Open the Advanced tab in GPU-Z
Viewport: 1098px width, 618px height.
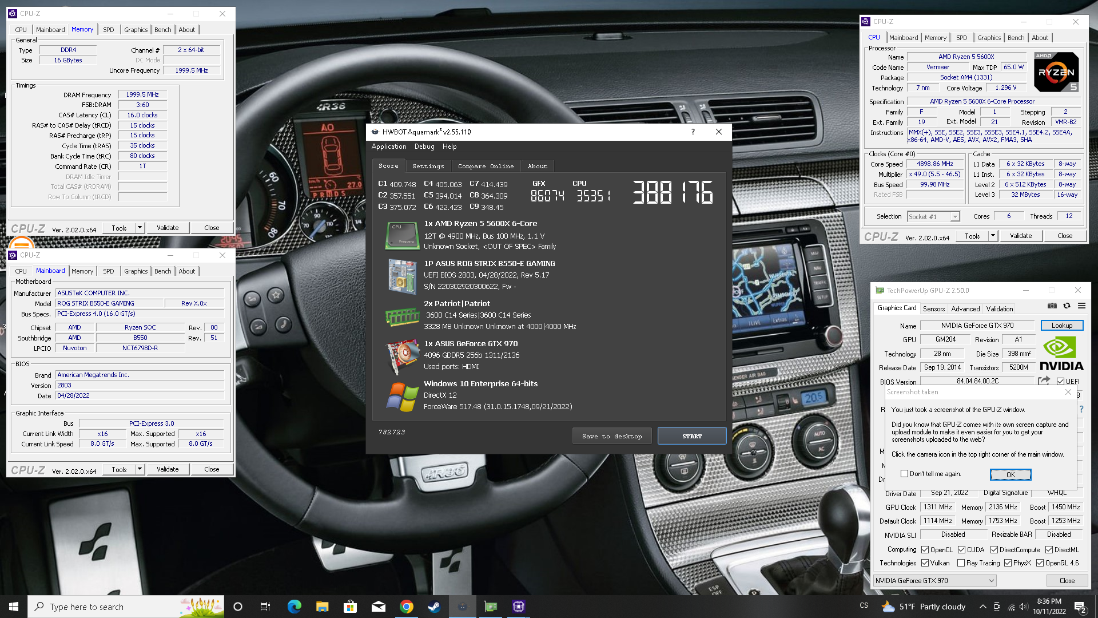click(965, 309)
